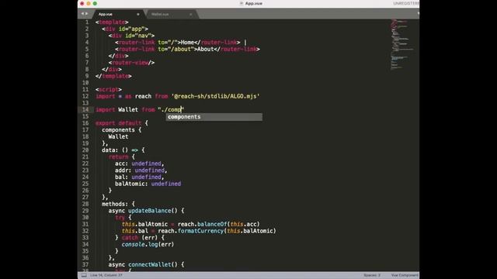
Task: Click line number 29 in gutter
Action: pyautogui.click(x=85, y=211)
